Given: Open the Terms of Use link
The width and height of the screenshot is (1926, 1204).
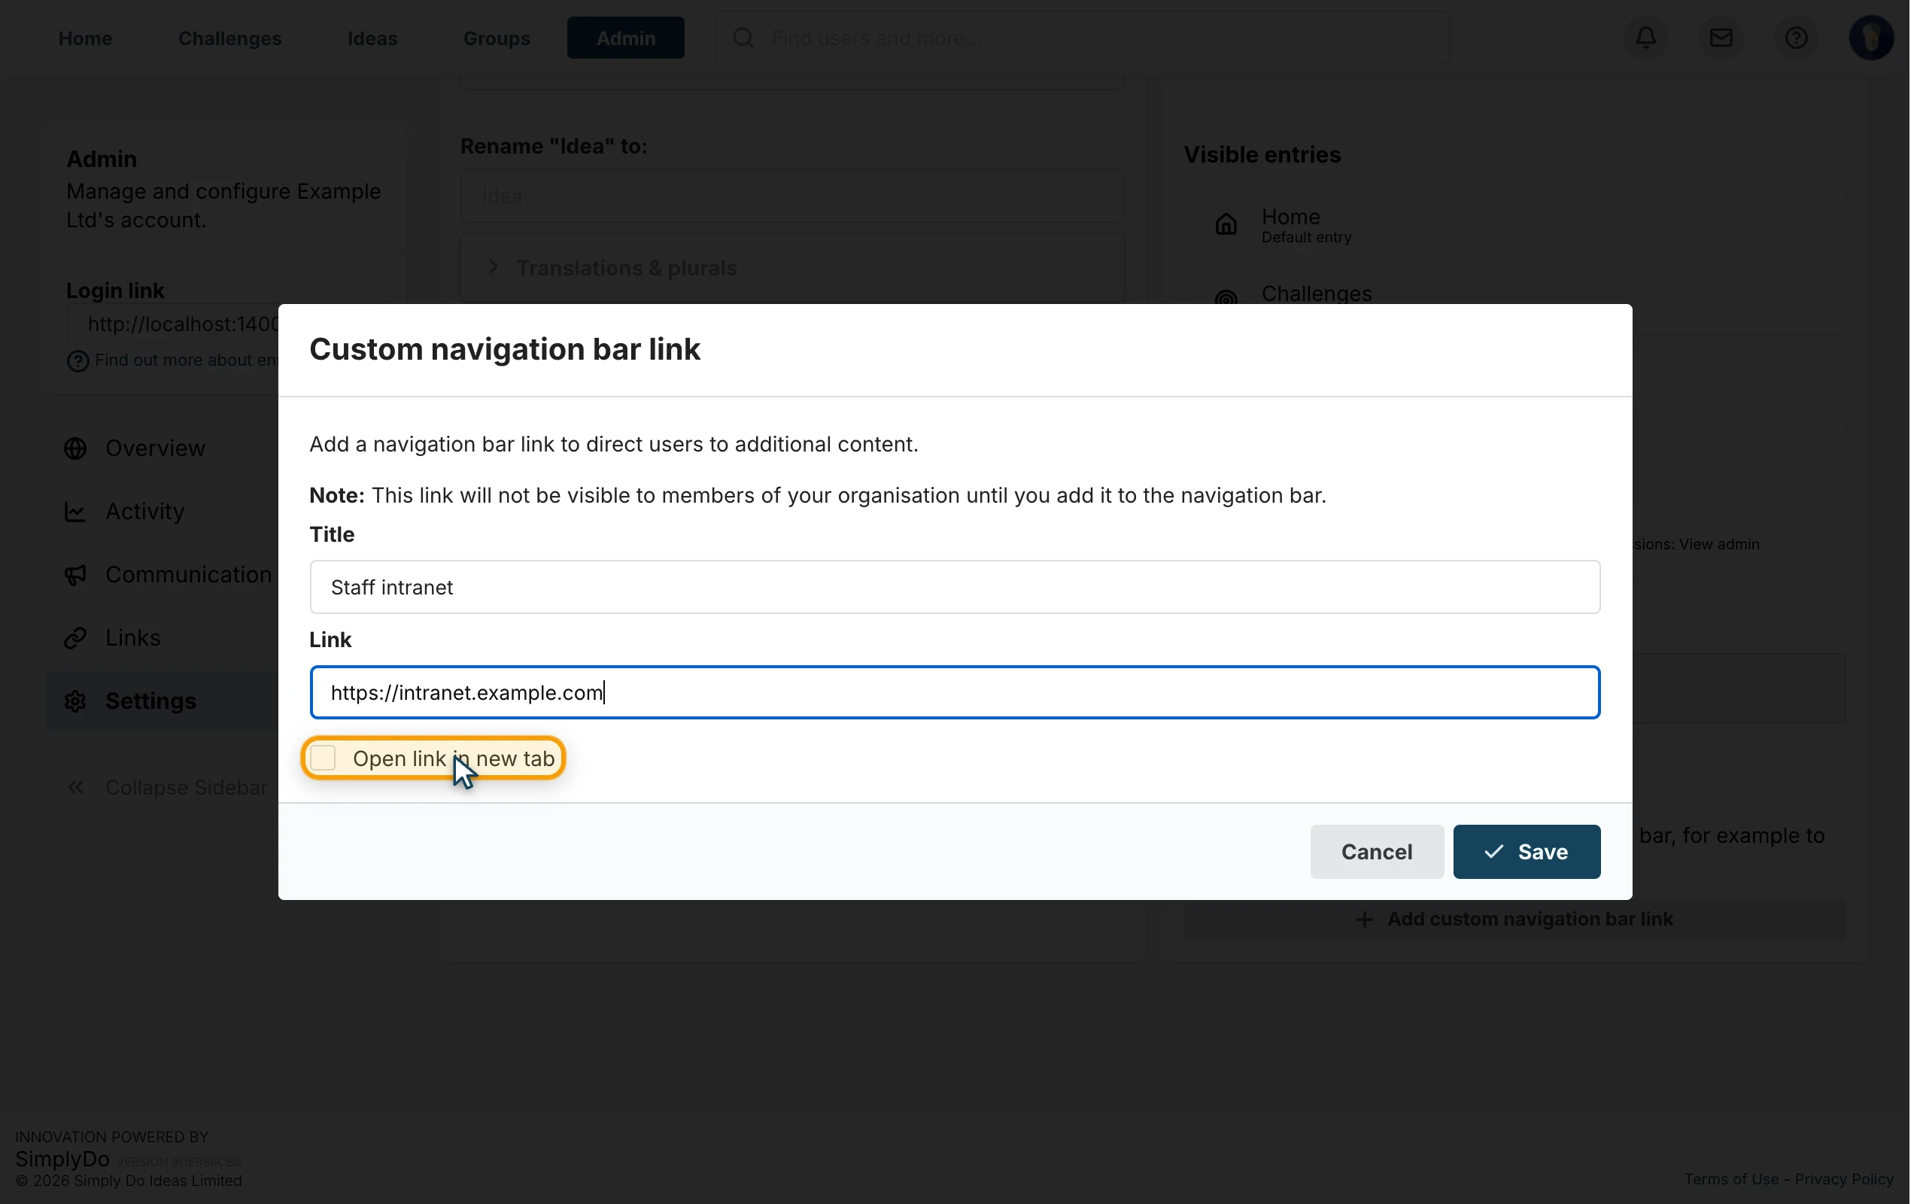Looking at the screenshot, I should tap(1731, 1179).
